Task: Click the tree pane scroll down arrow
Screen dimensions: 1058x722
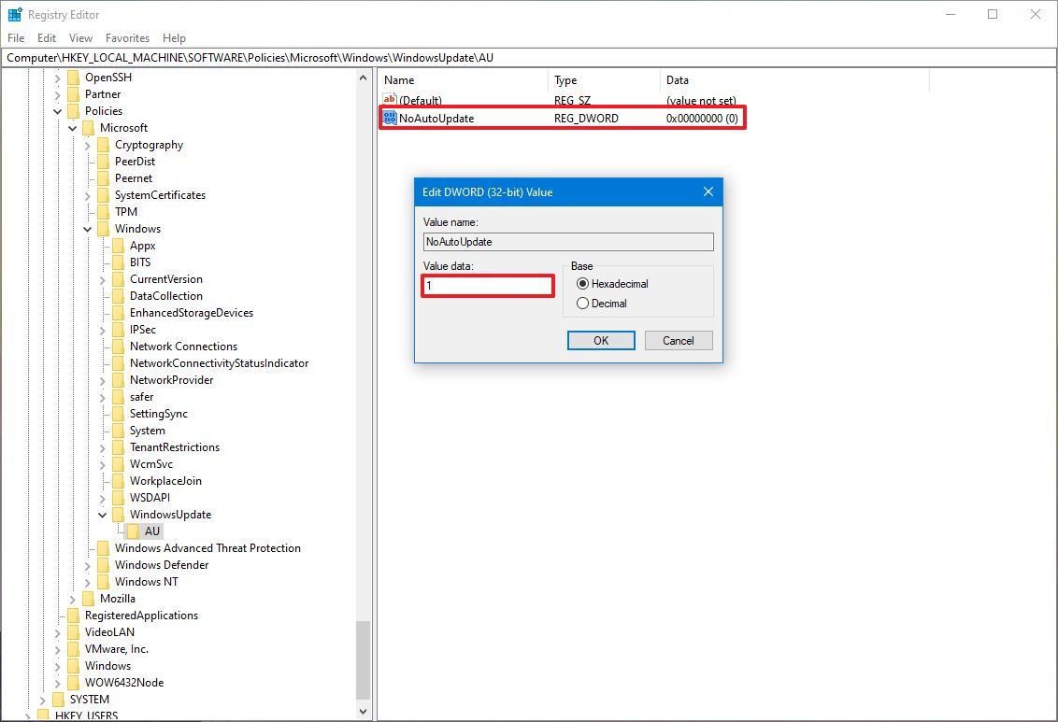Action: [363, 711]
